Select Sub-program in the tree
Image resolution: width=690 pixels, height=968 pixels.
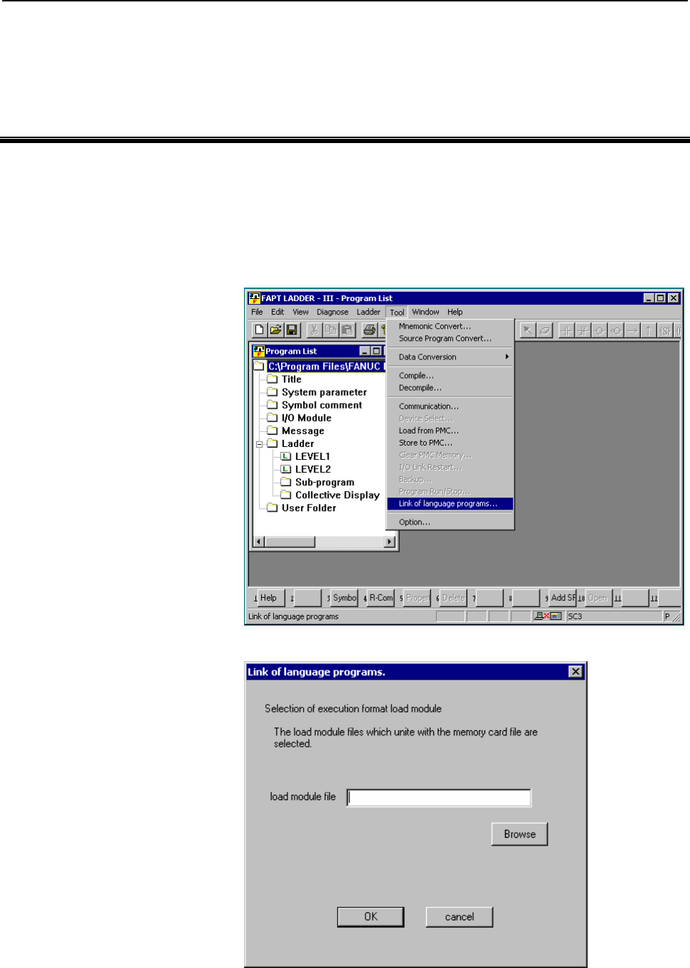(324, 482)
